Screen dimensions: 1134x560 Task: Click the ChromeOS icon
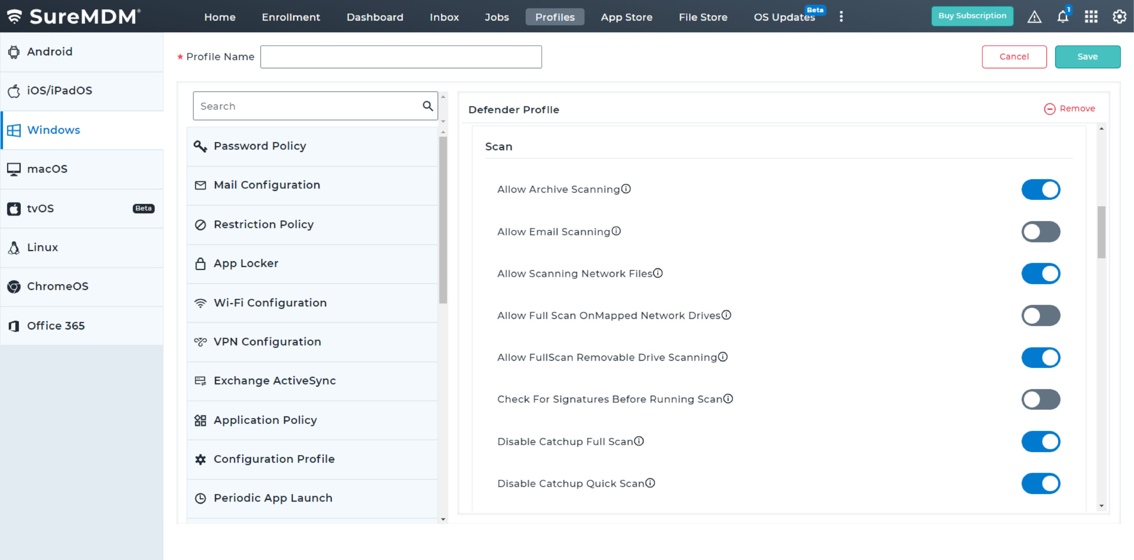(x=14, y=287)
